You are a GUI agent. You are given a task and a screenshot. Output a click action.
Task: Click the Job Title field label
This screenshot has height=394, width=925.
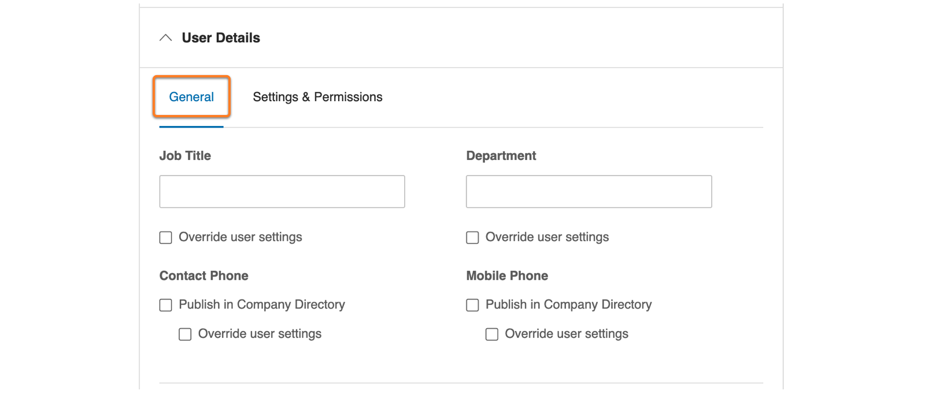coord(185,156)
